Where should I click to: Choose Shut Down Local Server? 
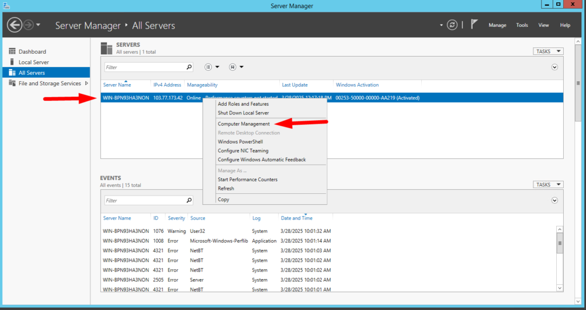[x=243, y=113]
